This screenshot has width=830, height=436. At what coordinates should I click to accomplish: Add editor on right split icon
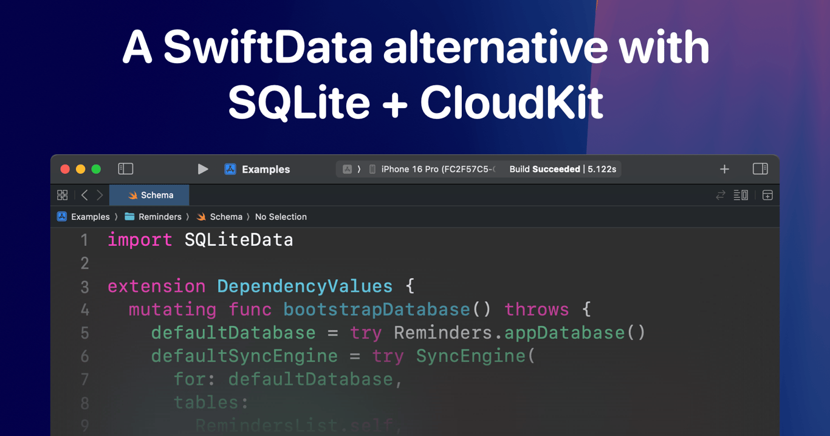(767, 195)
